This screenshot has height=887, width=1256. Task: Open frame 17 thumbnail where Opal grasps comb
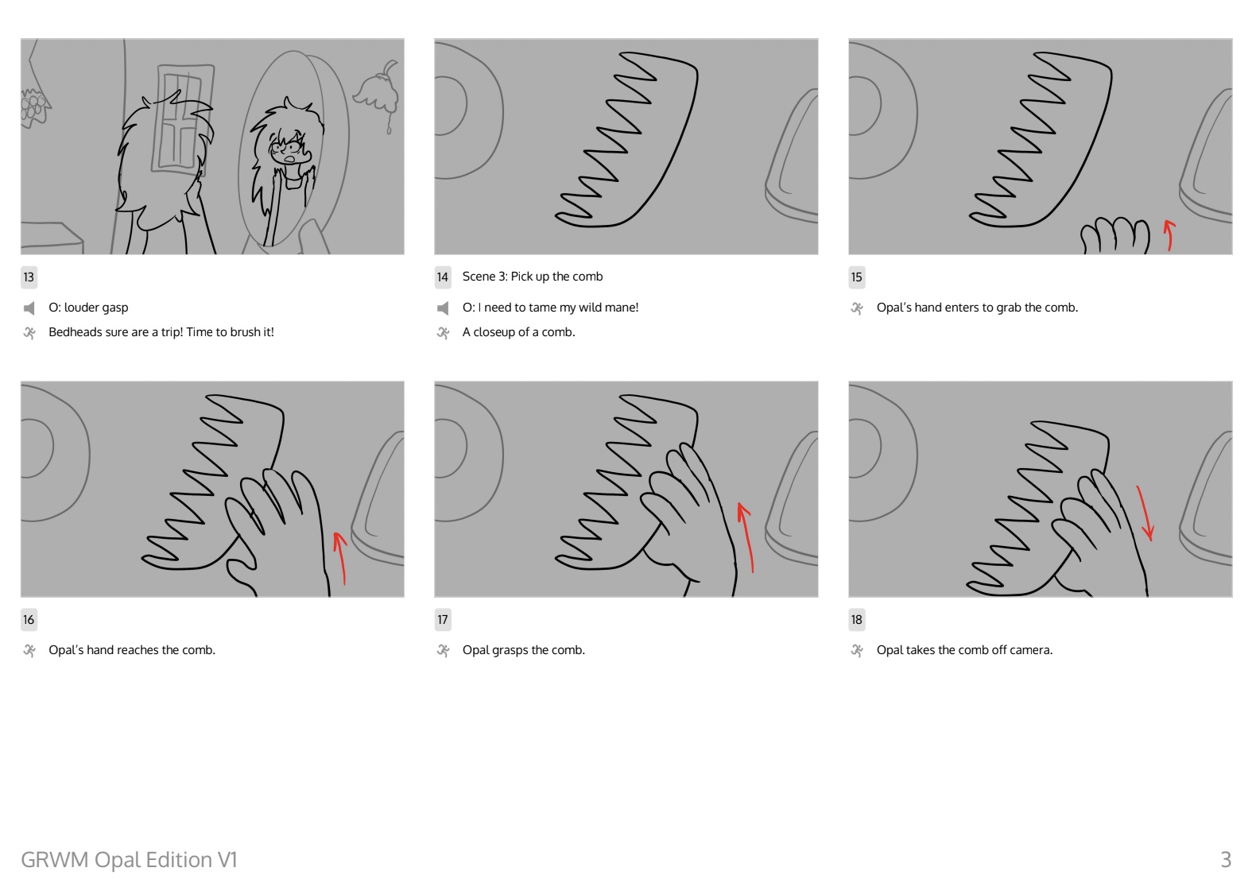point(626,490)
